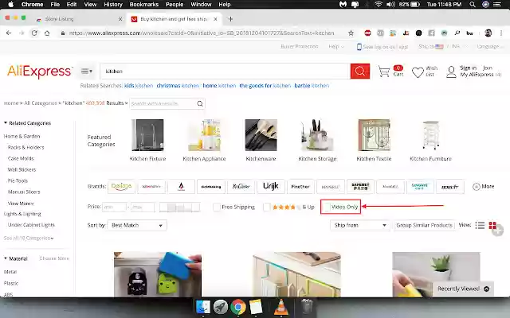Open the Wish List heart icon
Viewport: 510px width, 318px height.
pos(418,72)
